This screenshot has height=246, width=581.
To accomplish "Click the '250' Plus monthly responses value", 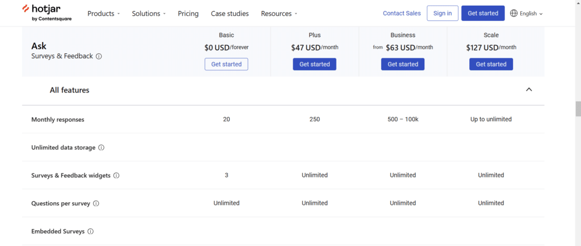I will 314,119.
